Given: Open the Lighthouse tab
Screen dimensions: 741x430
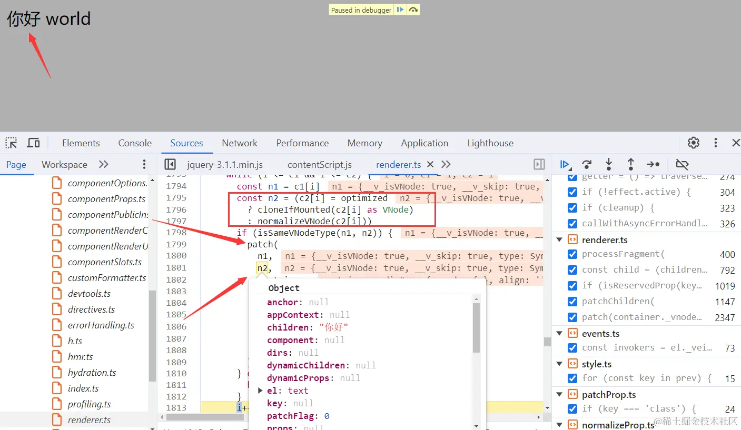Looking at the screenshot, I should [x=490, y=143].
